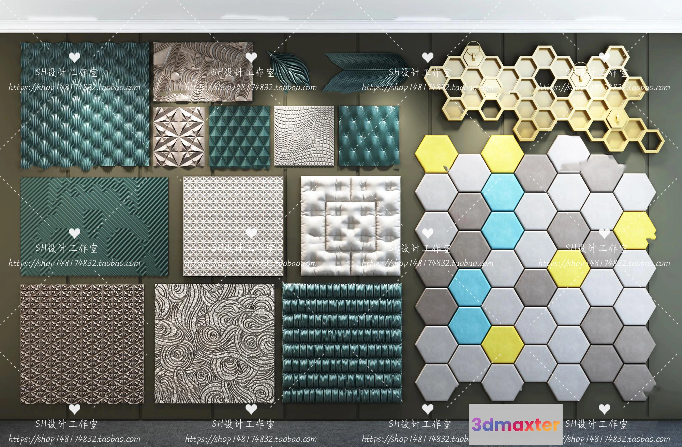Select the beige swirl-pattern panel
The image size is (682, 447).
pyautogui.click(x=214, y=344)
